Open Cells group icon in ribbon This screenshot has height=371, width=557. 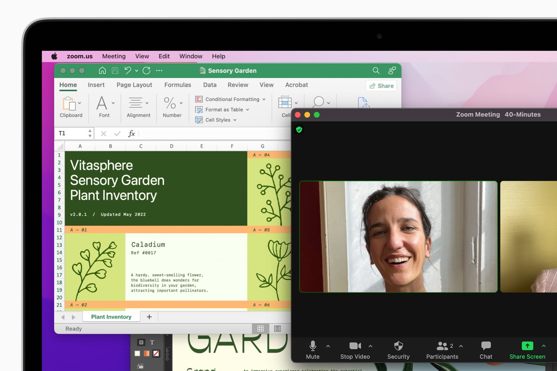click(x=285, y=102)
